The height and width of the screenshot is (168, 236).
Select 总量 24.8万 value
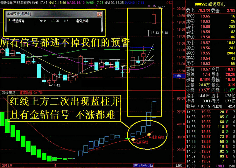[204, 85]
